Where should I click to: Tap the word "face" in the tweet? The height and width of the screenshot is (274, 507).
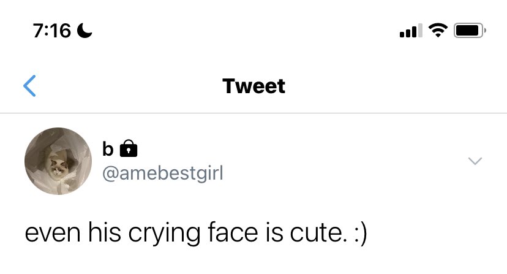233,232
